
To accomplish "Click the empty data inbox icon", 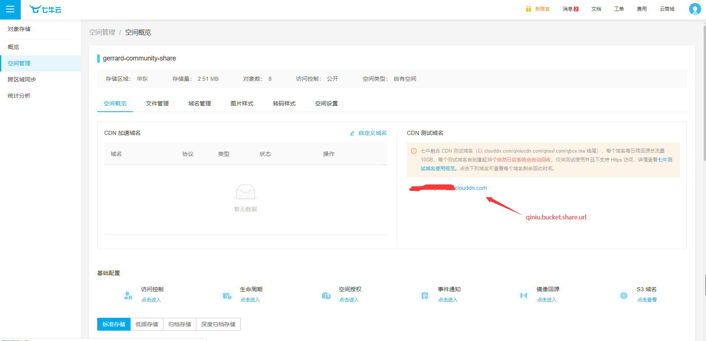I will point(245,192).
